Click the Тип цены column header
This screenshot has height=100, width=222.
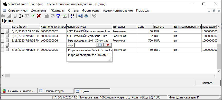click(x=124, y=27)
